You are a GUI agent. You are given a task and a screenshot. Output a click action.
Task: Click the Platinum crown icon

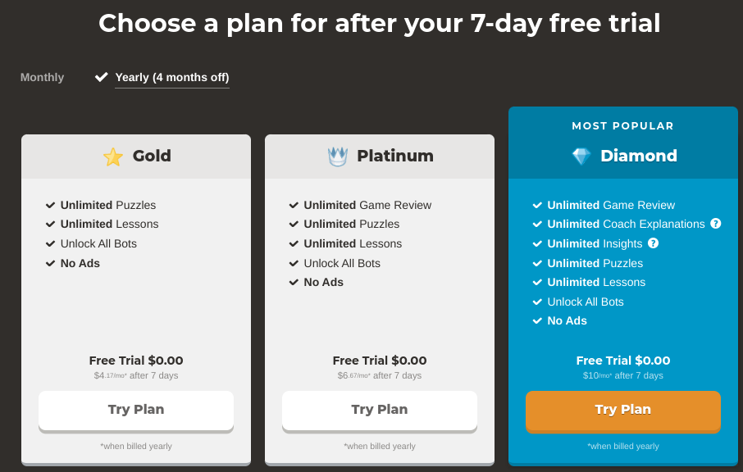pyautogui.click(x=338, y=157)
